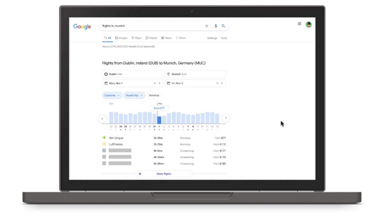Run search with magnifier icon
The width and height of the screenshot is (387, 217).
[x=223, y=26]
